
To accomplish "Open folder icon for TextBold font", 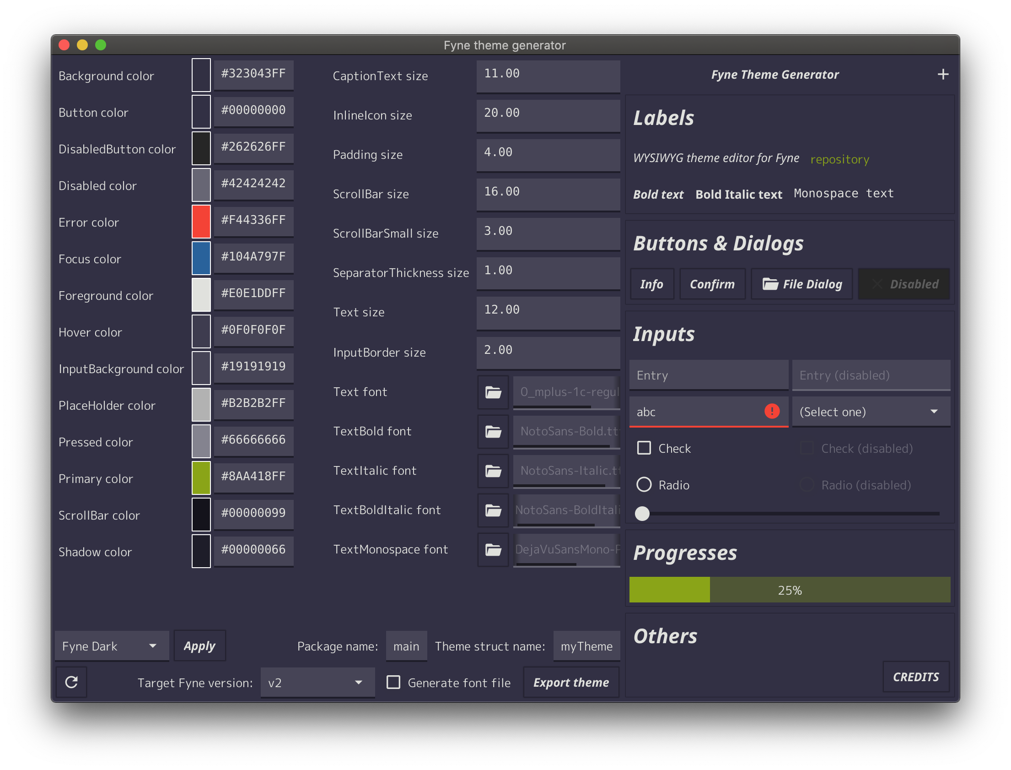I will point(493,432).
